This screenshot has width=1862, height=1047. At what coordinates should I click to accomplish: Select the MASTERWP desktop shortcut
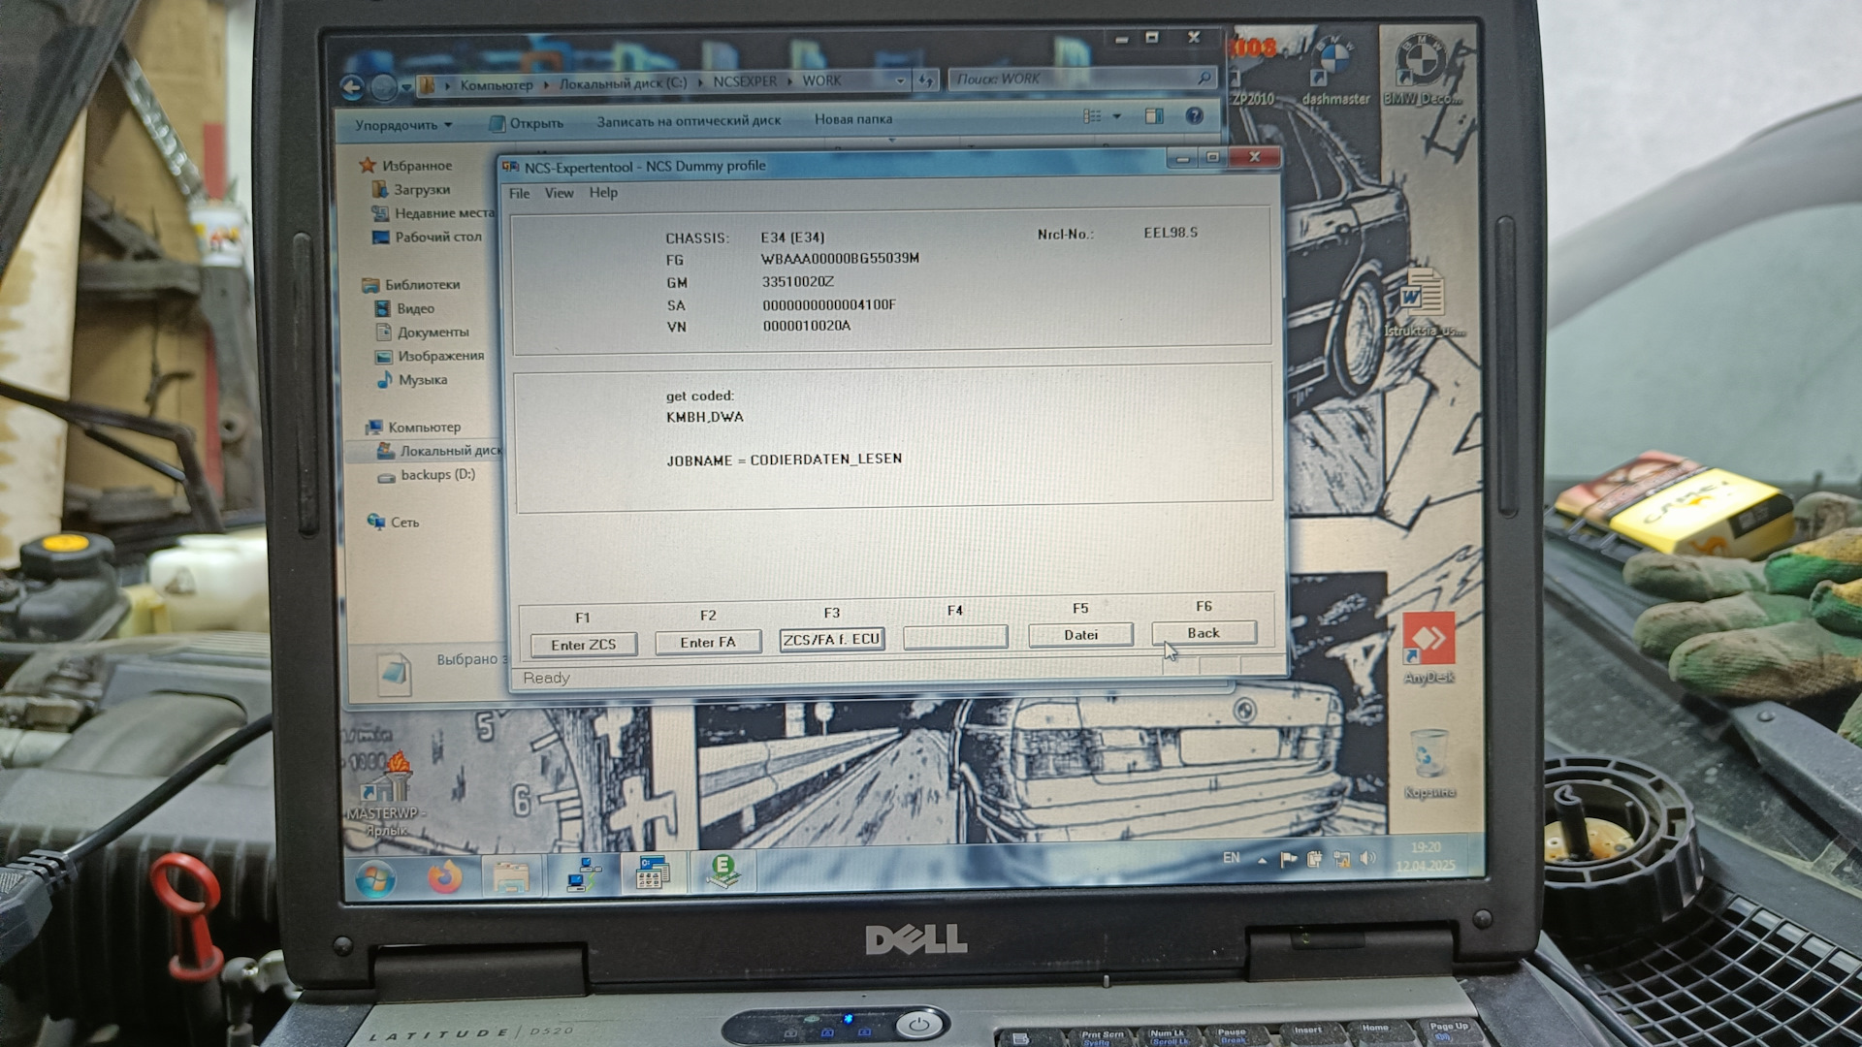pos(385,793)
